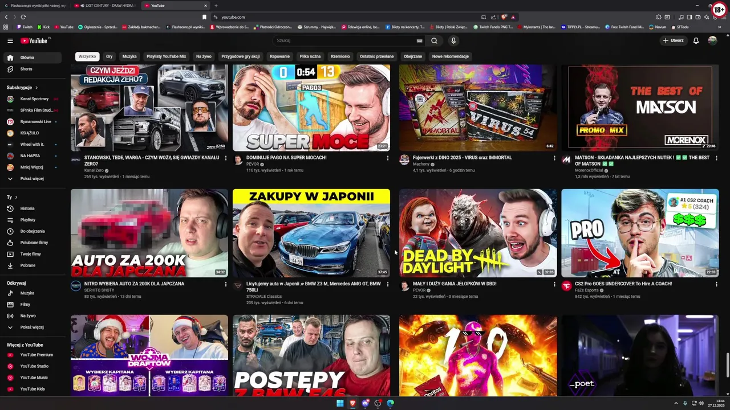Viewport: 730px width, 410px height.
Task: Open options menu for CS2 Pro GOES UNDERCOVER video
Action: (x=716, y=284)
